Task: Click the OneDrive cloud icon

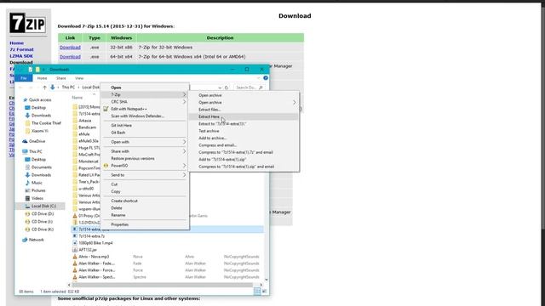Action: 25,141
